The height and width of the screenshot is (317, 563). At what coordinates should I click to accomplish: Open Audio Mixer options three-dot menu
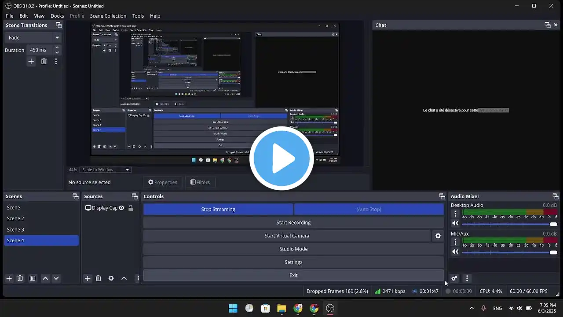point(467,278)
